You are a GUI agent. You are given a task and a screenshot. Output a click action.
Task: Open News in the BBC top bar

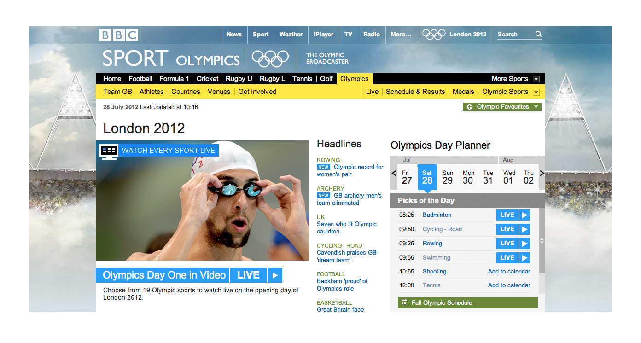pos(234,35)
